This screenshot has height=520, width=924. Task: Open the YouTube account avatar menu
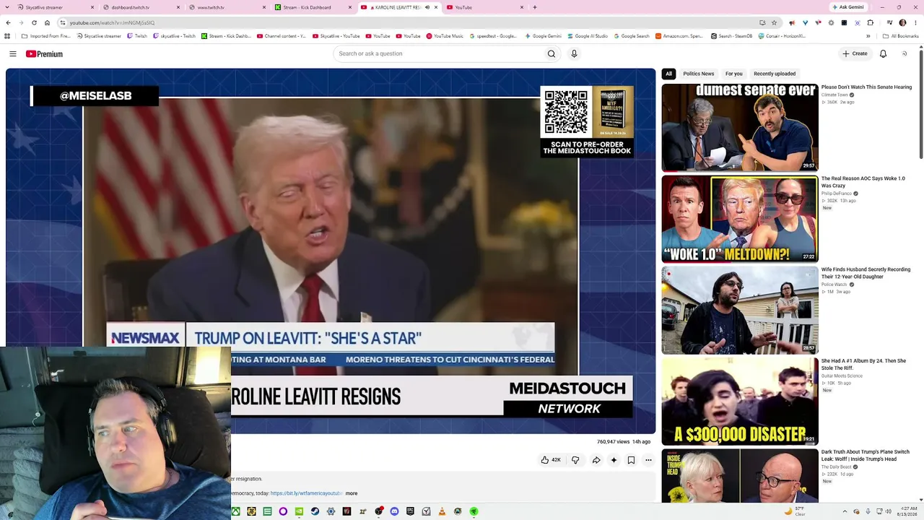tap(904, 53)
